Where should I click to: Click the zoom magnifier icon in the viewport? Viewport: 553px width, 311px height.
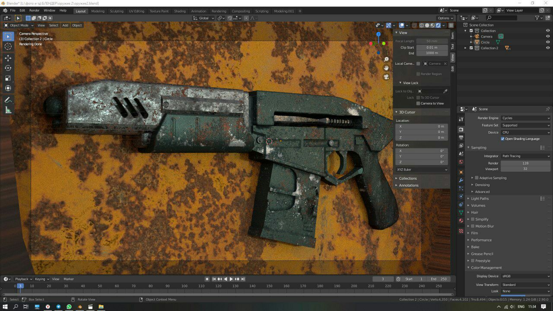pyautogui.click(x=386, y=59)
